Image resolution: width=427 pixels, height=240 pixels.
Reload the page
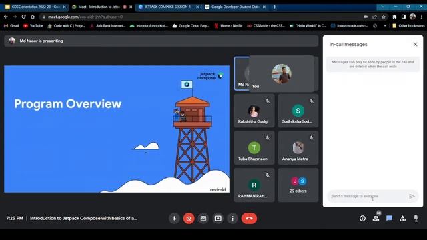coord(24,17)
